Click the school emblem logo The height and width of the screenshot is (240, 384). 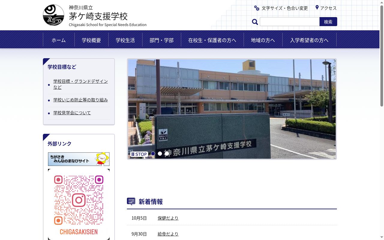tap(53, 15)
